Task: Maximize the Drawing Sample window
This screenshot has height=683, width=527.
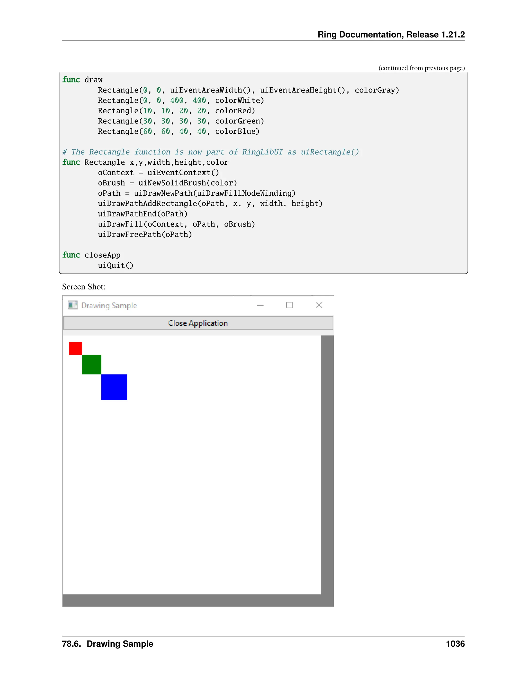Action: (289, 305)
